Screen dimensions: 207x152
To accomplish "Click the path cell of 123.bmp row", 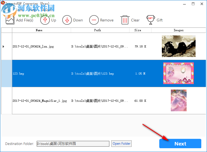I will 100,74.
